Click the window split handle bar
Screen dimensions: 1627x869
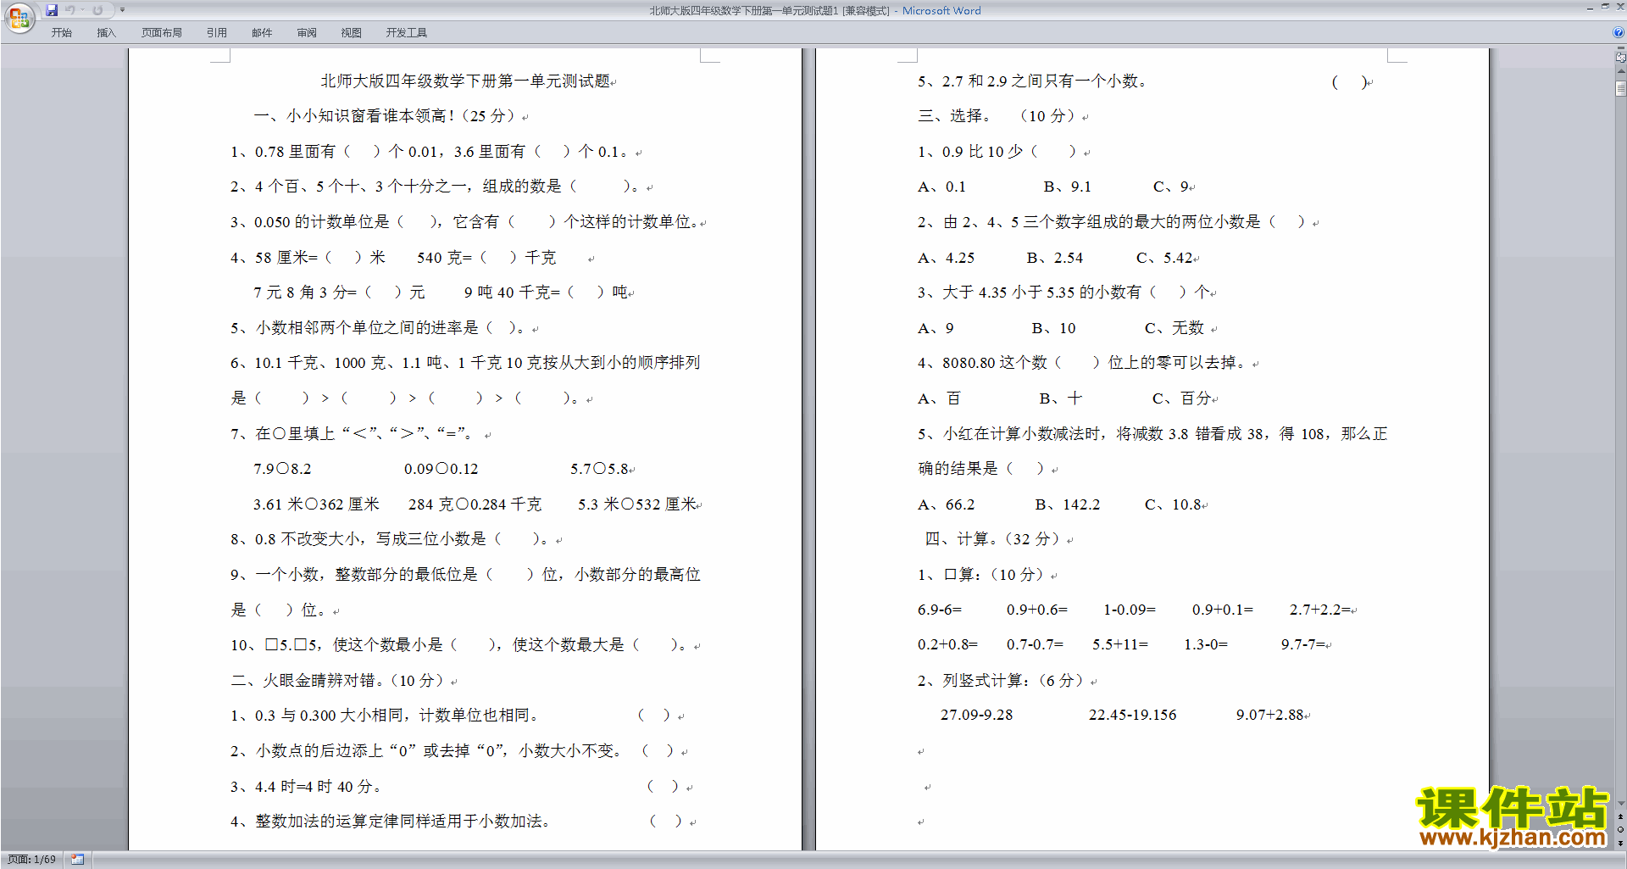point(1620,48)
